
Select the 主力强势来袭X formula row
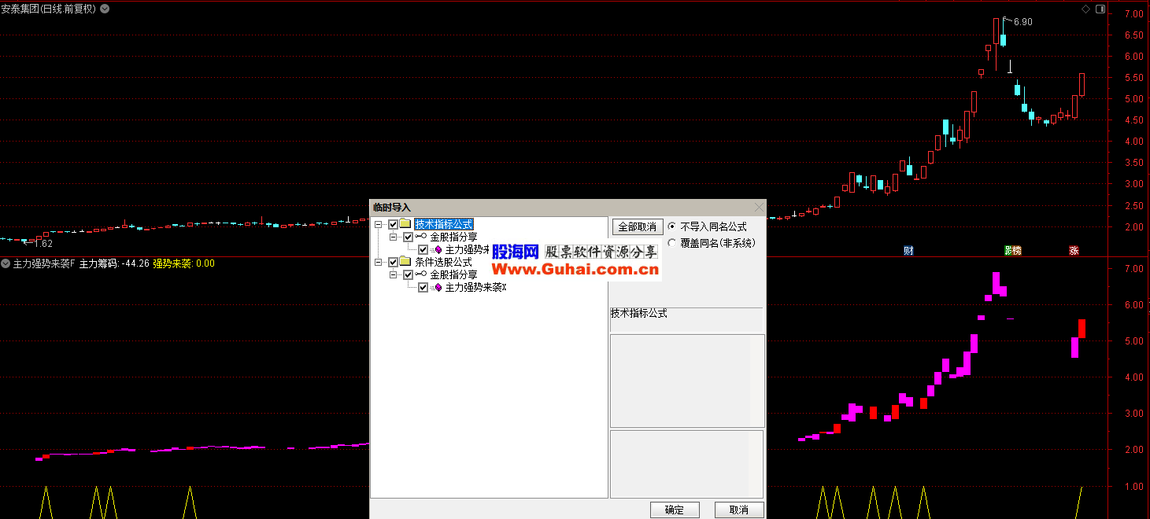point(475,287)
